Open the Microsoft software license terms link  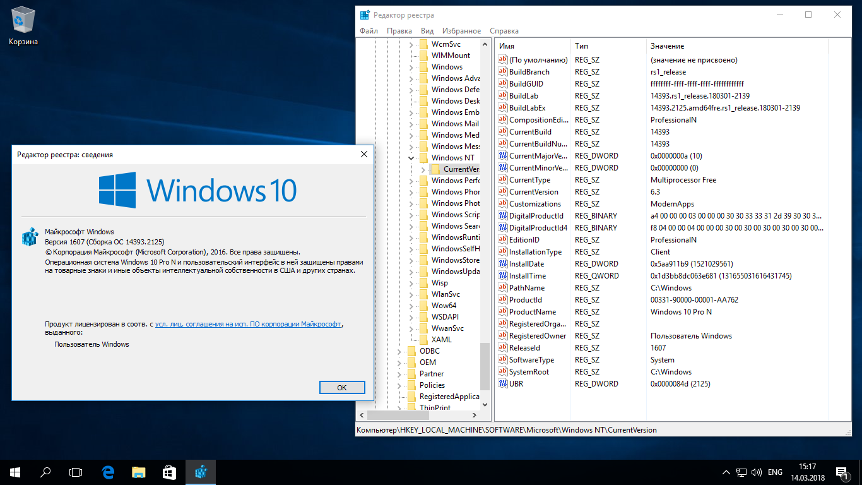click(248, 324)
